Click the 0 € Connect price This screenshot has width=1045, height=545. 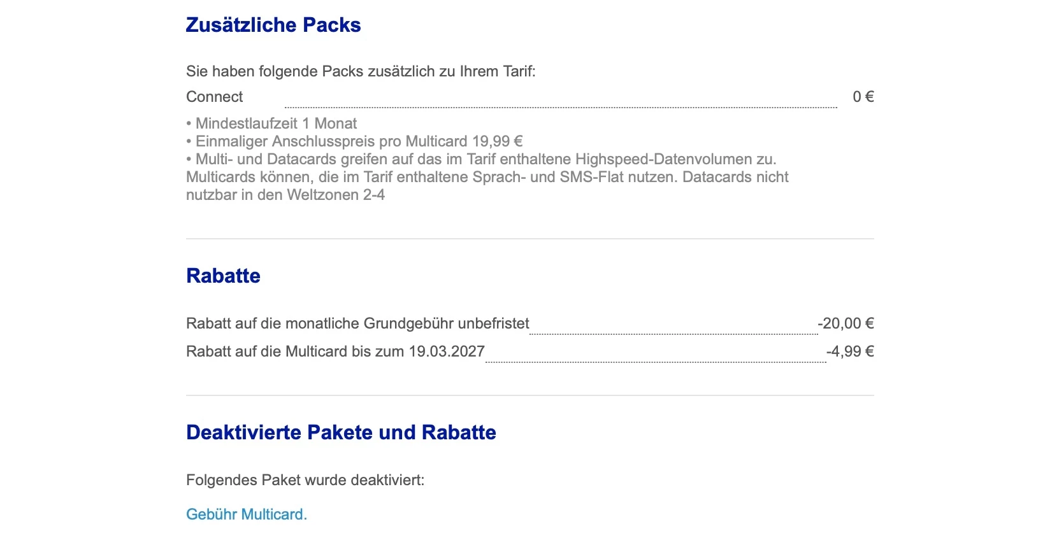[x=863, y=97]
